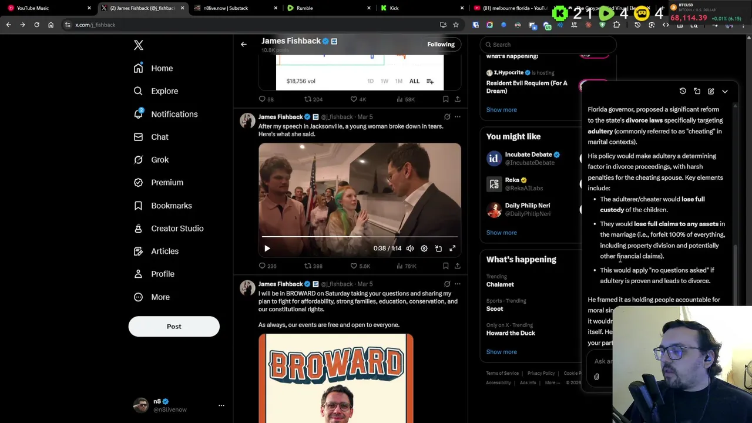This screenshot has height=423, width=752.
Task: Reload the page in browser toolbar
Action: point(36,25)
